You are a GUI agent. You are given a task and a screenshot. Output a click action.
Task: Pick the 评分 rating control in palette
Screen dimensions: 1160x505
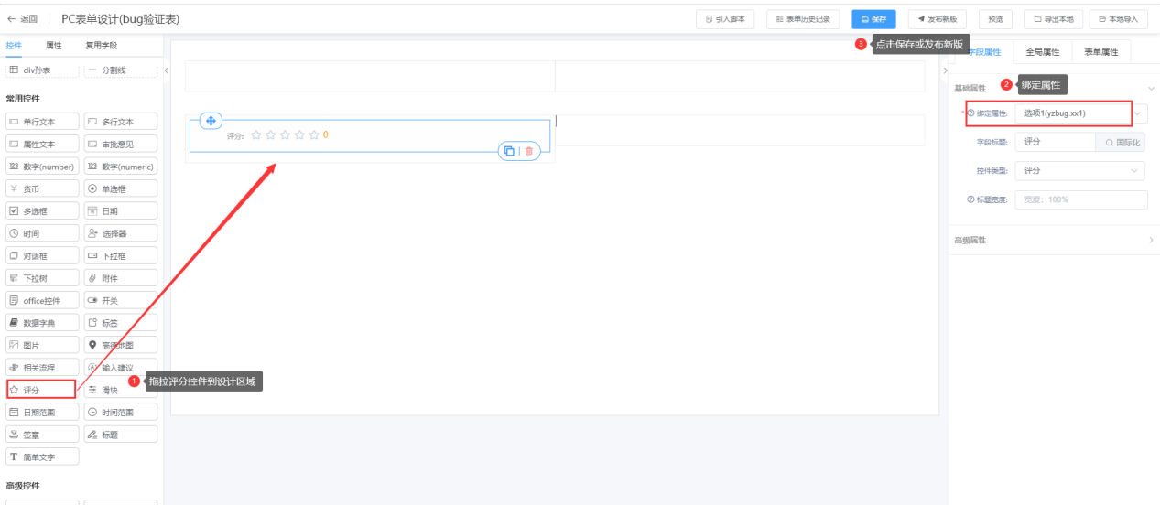tap(42, 391)
